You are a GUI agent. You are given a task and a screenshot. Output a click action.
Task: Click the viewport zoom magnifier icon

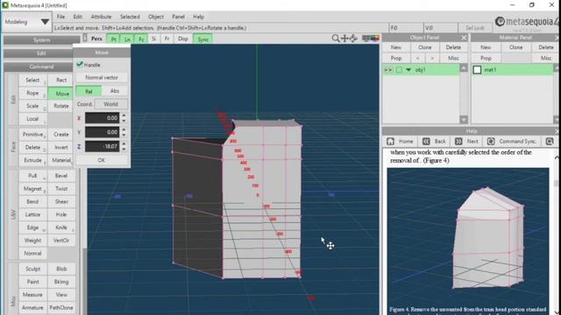(x=336, y=38)
